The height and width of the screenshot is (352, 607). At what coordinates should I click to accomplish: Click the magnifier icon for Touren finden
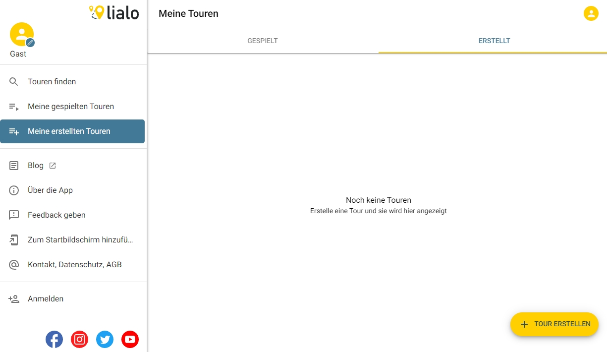click(x=14, y=82)
